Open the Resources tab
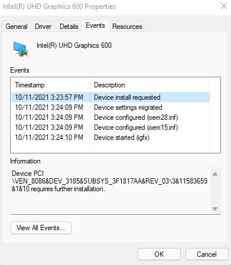The height and width of the screenshot is (265, 231). 127,27
